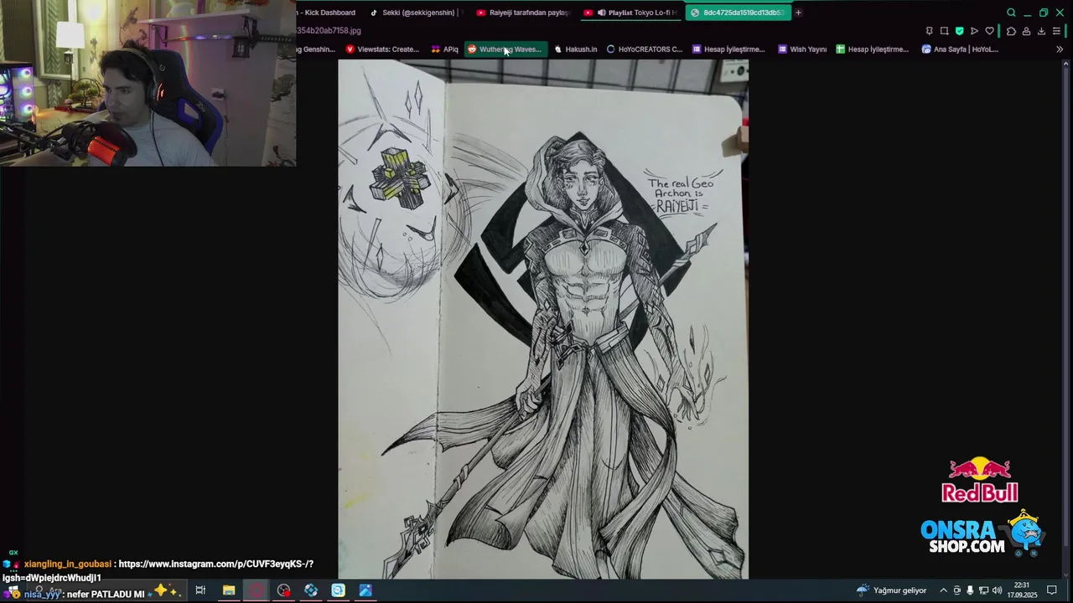
Task: Click the pin icon in browser toolbar
Action: pyautogui.click(x=929, y=31)
